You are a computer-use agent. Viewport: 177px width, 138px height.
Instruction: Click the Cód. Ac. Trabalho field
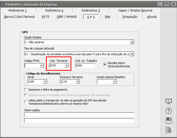[x=85, y=65]
